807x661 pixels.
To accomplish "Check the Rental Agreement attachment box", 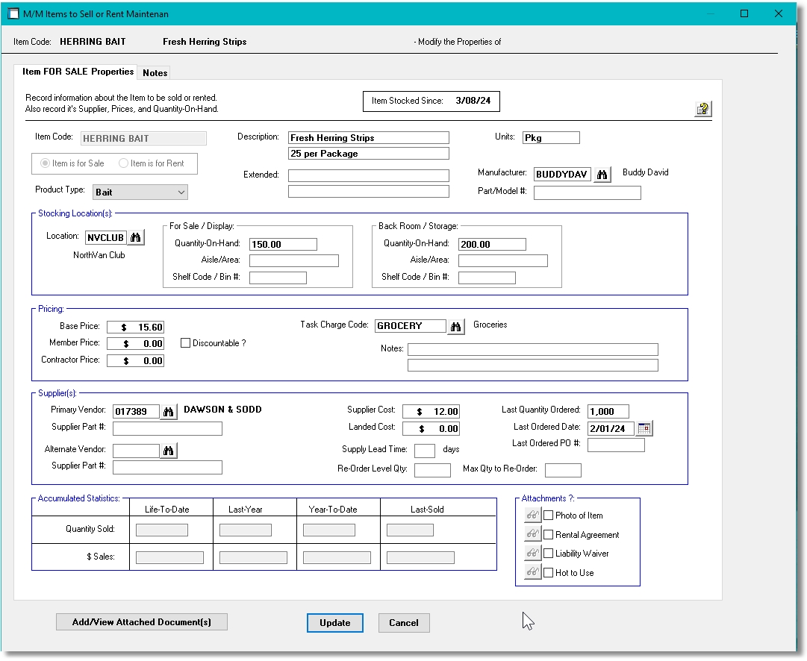I will pyautogui.click(x=549, y=534).
